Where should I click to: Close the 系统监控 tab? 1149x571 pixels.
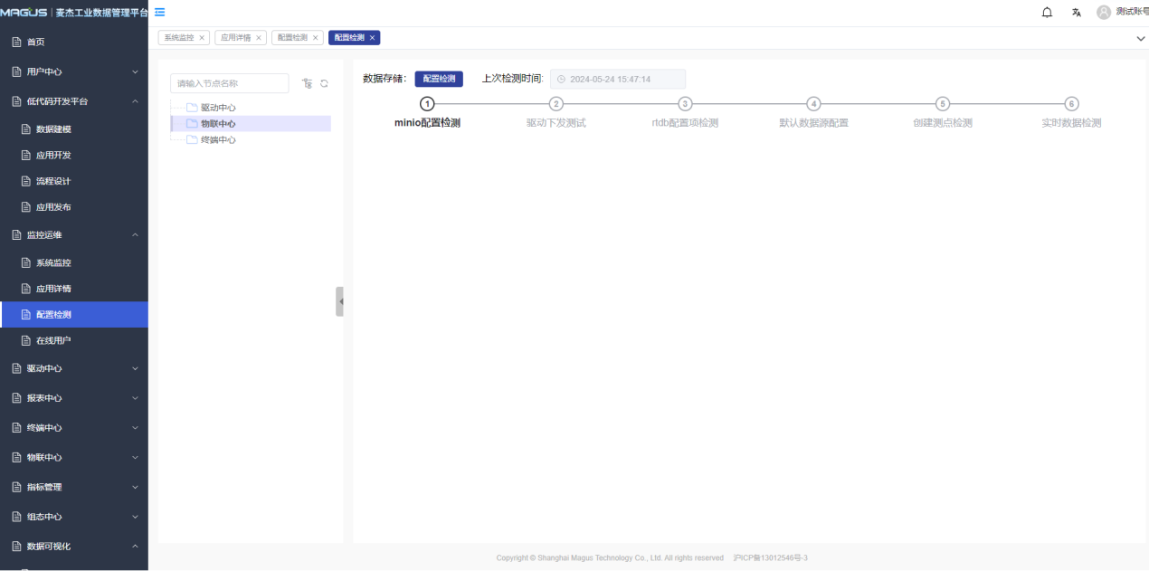click(202, 38)
